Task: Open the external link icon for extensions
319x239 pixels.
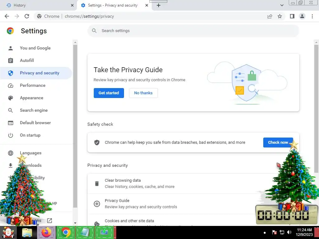Action: pos(50,221)
